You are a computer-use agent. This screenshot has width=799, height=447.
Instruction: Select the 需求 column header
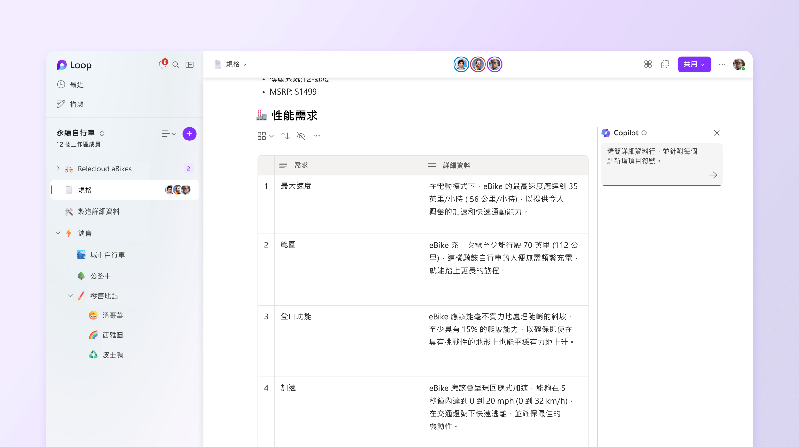348,165
